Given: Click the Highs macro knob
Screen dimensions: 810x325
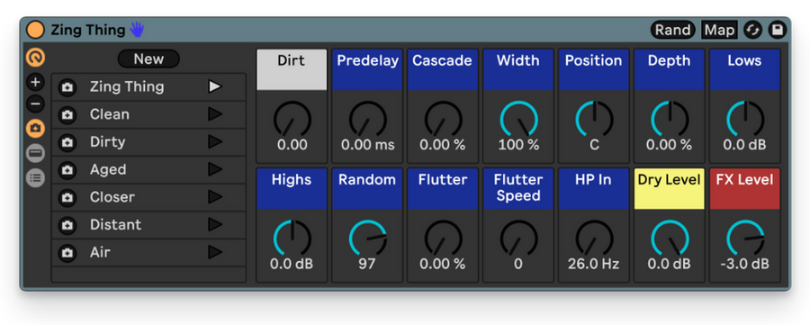Looking at the screenshot, I should point(292,239).
